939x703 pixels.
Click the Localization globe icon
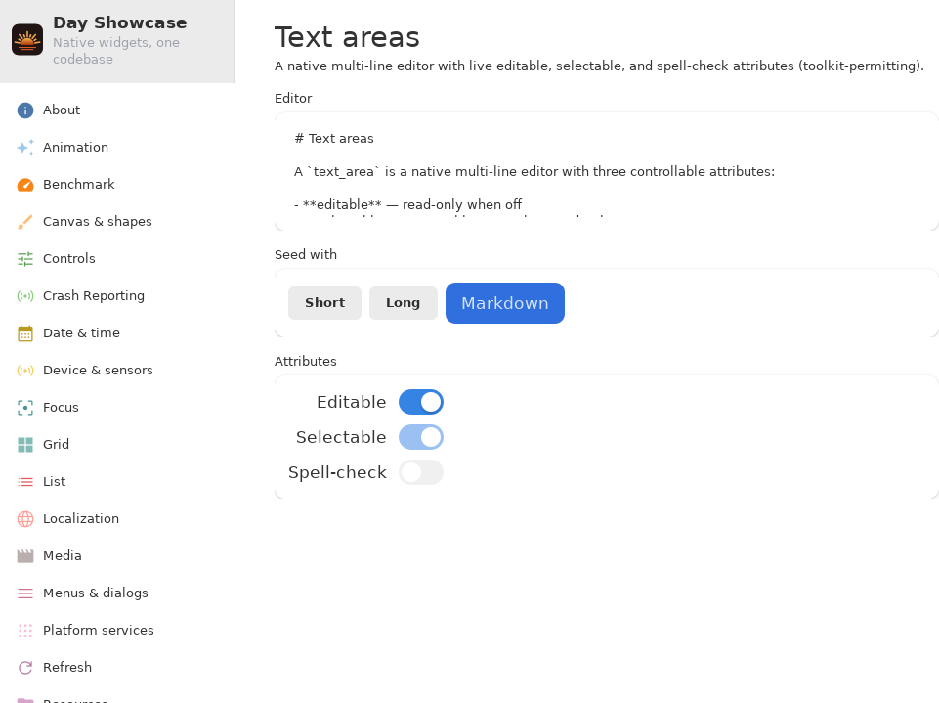tap(25, 519)
